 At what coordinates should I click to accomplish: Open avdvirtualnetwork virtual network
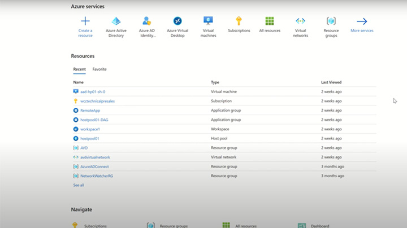[x=95, y=157]
